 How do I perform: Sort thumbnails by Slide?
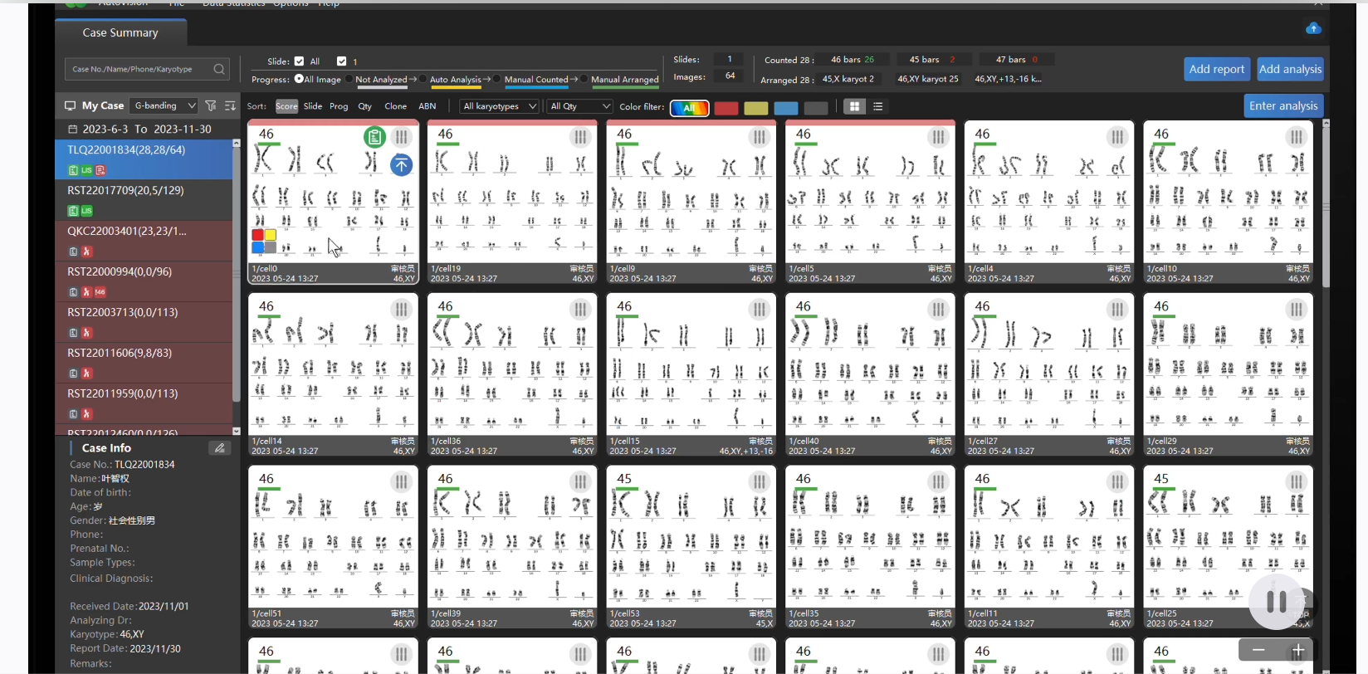[x=313, y=106]
